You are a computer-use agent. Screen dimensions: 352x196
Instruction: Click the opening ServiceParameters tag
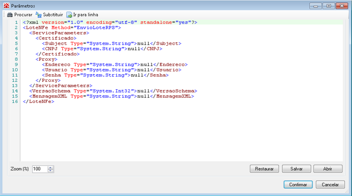[59, 33]
